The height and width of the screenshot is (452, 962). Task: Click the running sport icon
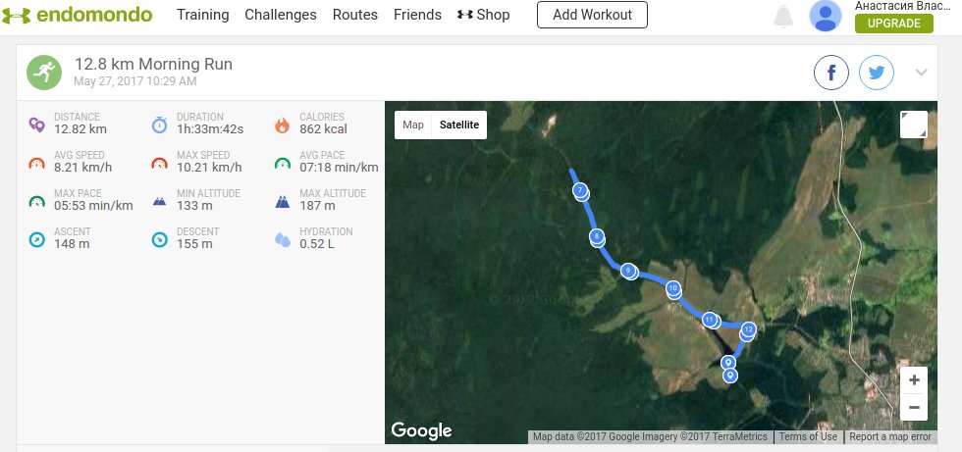[x=42, y=72]
